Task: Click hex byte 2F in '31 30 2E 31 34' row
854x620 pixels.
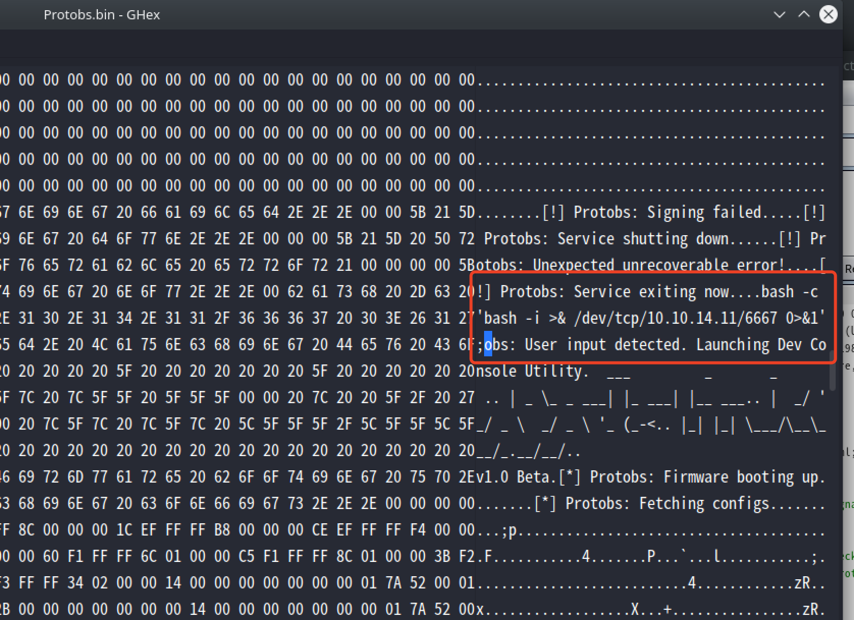Action: [x=222, y=318]
